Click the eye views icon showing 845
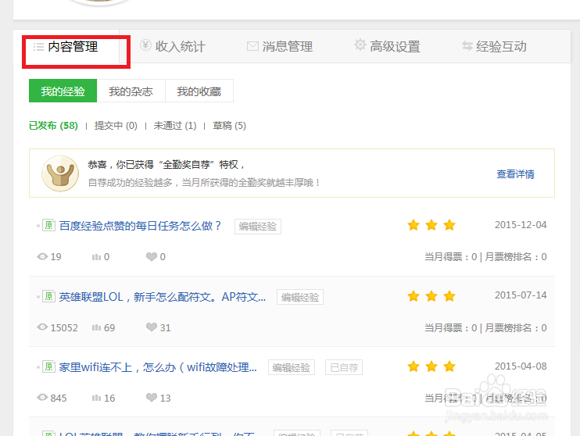Viewport: 580px width, 436px height. [x=42, y=398]
